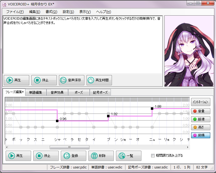The height and width of the screenshot is (173, 216).
Task: Open the ヘルプ(H) menu
Action: (x=104, y=12)
